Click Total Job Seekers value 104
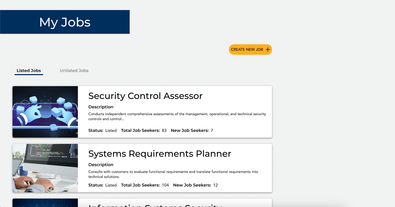Viewport: 395px width, 207px height. 165,185
